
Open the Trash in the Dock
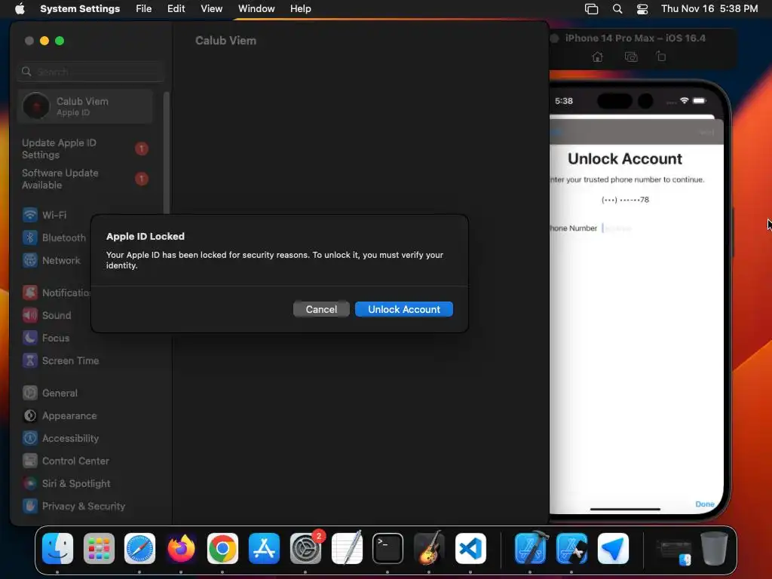coord(715,549)
